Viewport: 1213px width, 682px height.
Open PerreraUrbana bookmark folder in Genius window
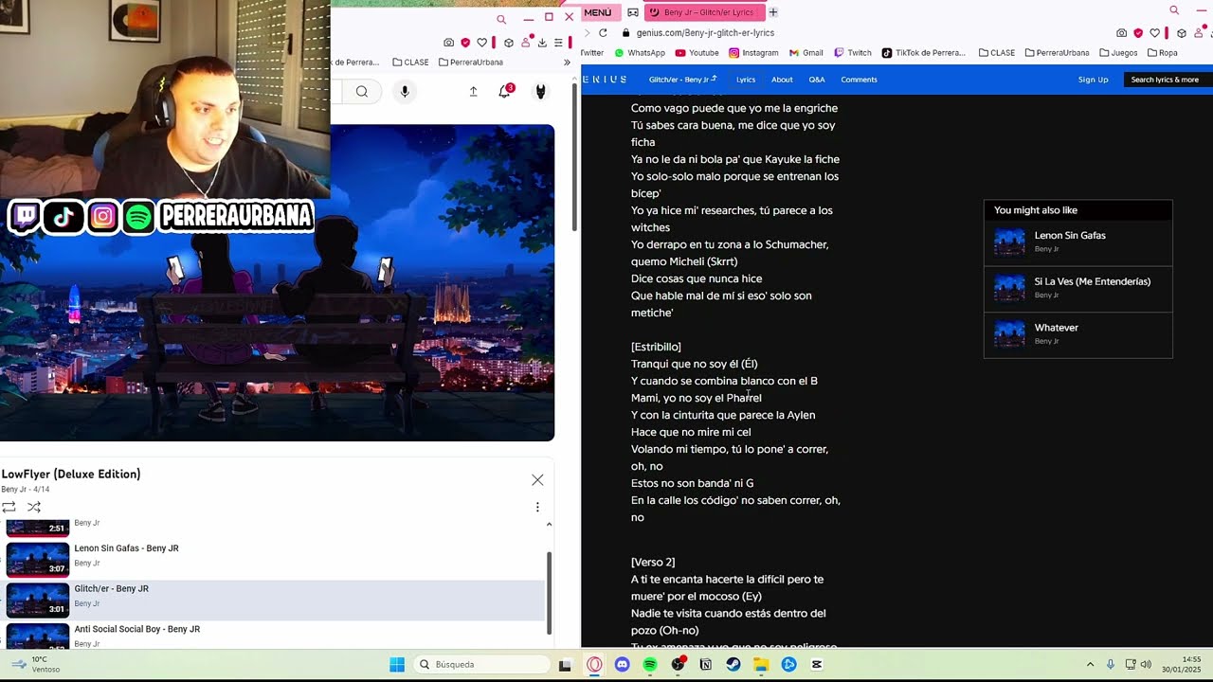coord(1057,53)
